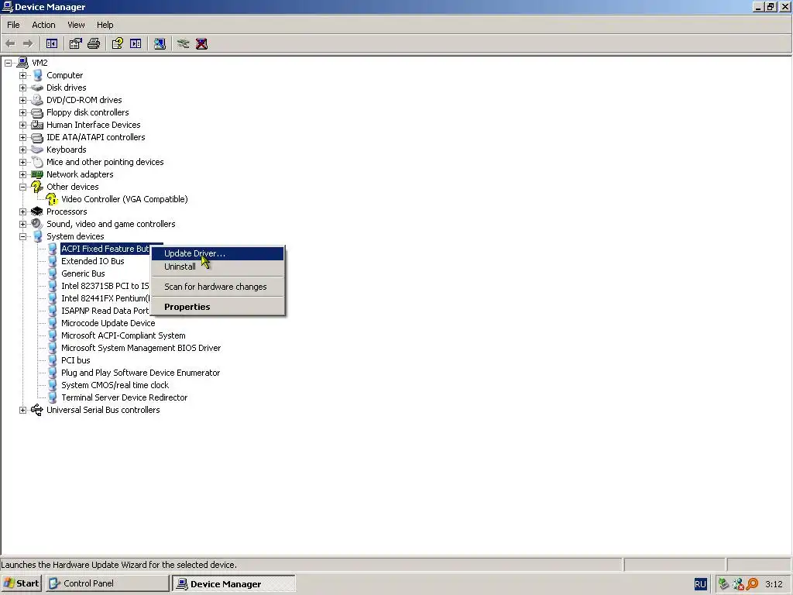Collapse the System devices category

pos(22,236)
